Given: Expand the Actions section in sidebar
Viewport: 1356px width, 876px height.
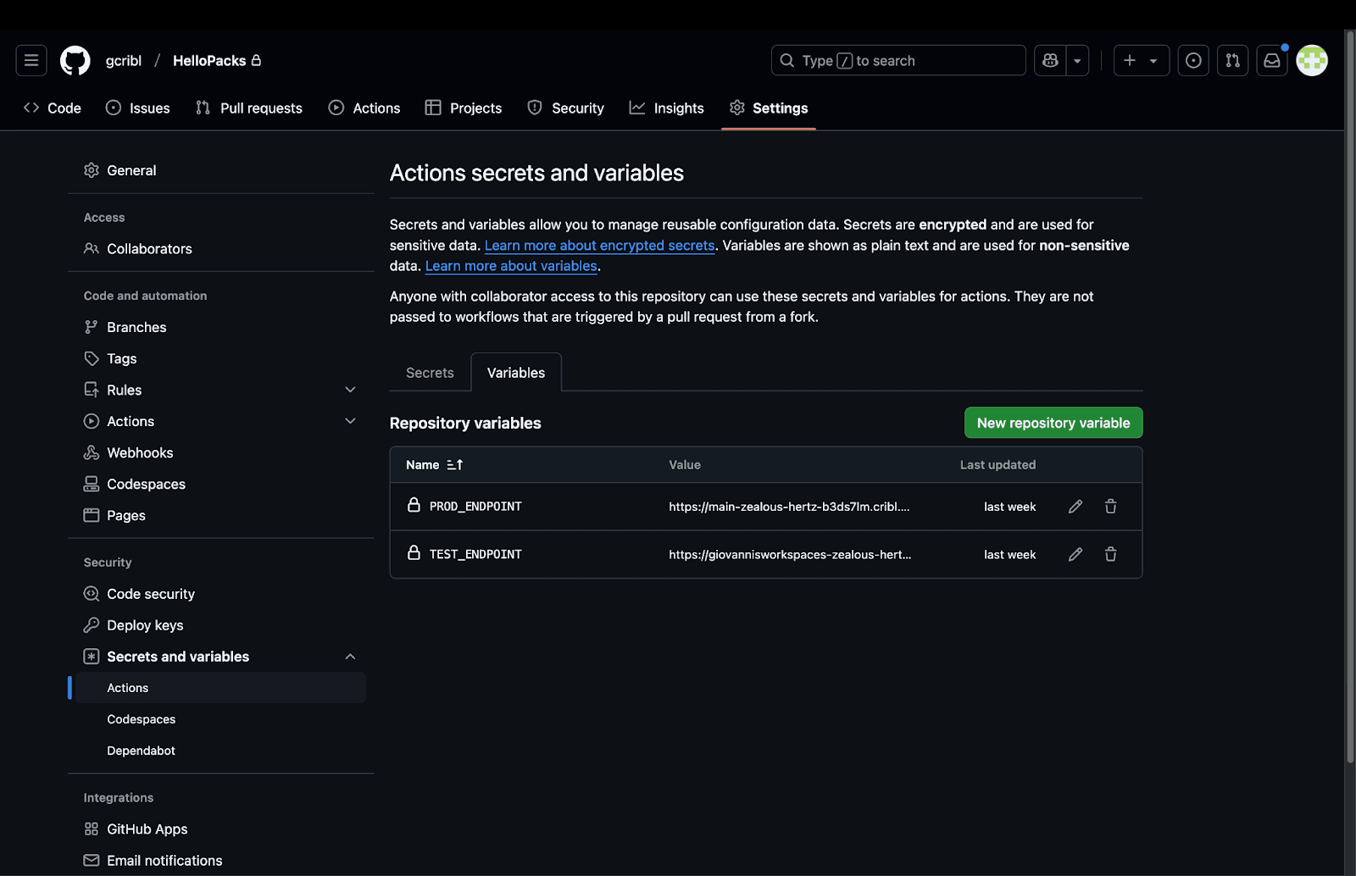Looking at the screenshot, I should point(350,421).
